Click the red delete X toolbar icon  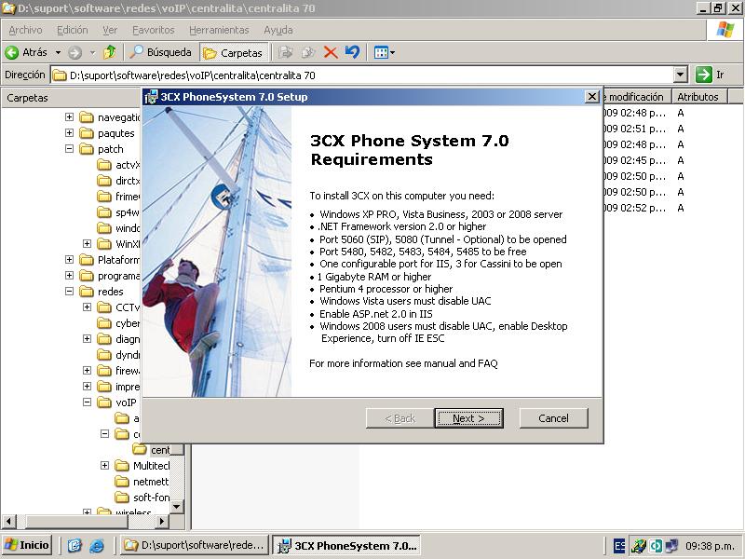click(x=330, y=52)
